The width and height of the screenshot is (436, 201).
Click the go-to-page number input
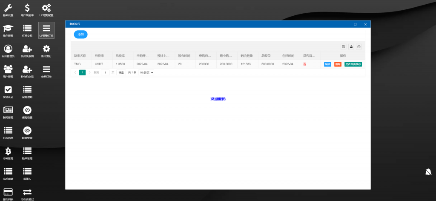pyautogui.click(x=105, y=72)
